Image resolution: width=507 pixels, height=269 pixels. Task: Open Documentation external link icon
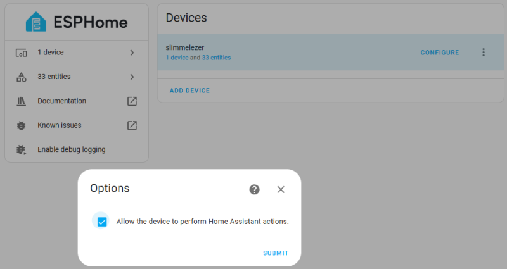[132, 101]
